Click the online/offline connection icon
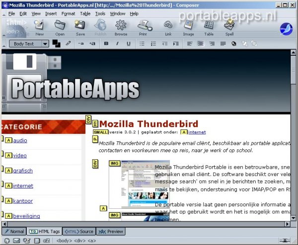This screenshot has height=245, width=298. click(x=285, y=241)
